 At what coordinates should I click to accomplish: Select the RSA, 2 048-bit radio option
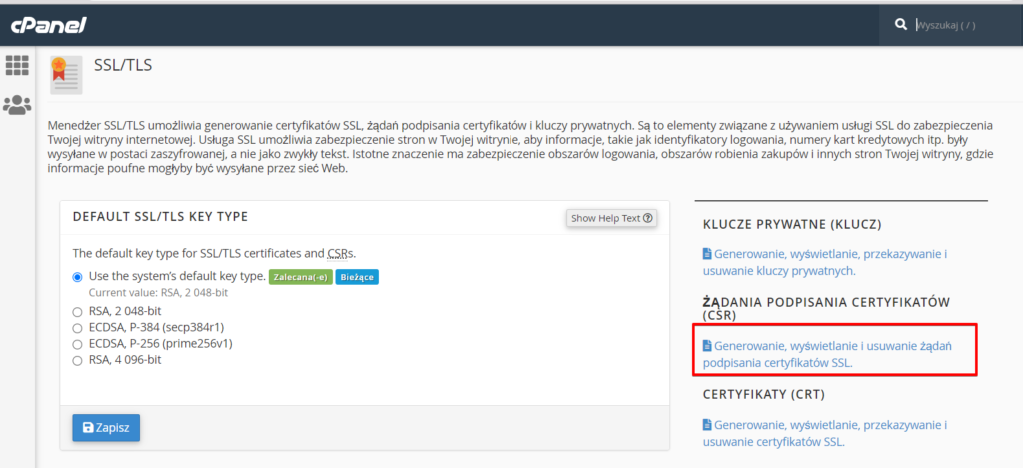click(78, 312)
